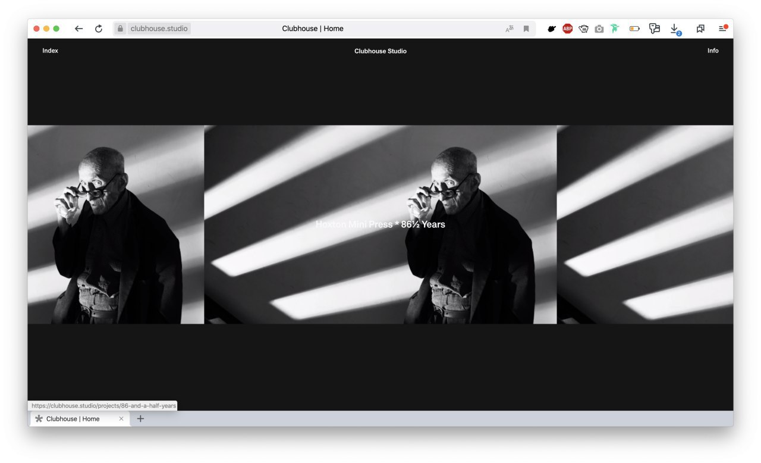Click the paint roller extension icon
The width and height of the screenshot is (761, 463).
pyautogui.click(x=655, y=29)
